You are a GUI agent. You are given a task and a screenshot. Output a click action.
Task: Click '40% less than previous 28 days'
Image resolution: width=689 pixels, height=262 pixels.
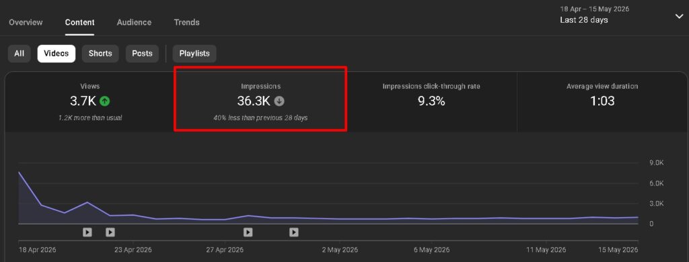click(260, 118)
